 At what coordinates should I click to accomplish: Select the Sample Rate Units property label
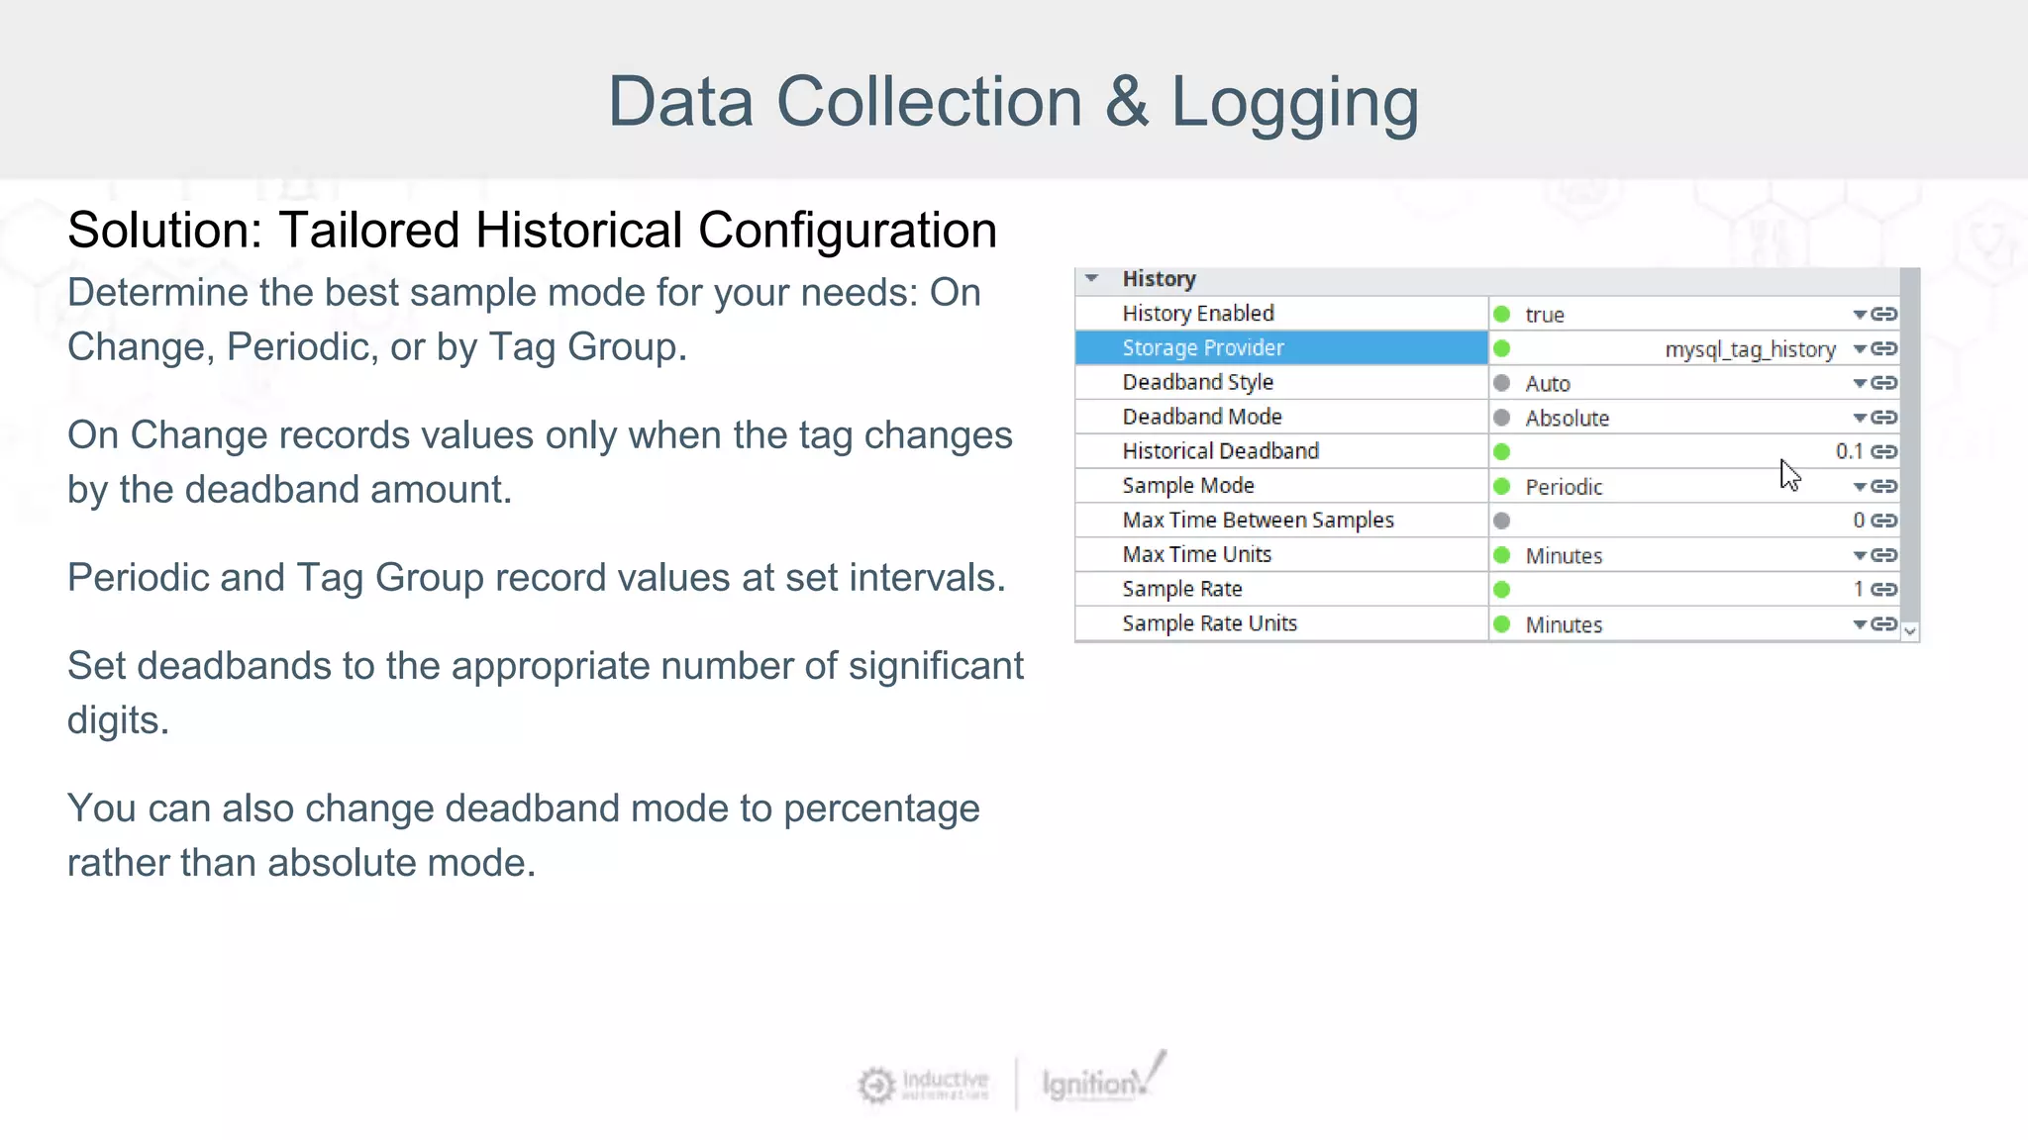pyautogui.click(x=1210, y=623)
